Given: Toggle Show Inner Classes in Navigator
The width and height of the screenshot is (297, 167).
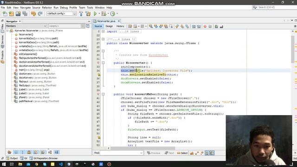Looking at the screenshot, I should tap(36, 152).
